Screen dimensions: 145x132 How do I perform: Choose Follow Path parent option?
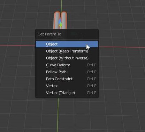point(67,72)
